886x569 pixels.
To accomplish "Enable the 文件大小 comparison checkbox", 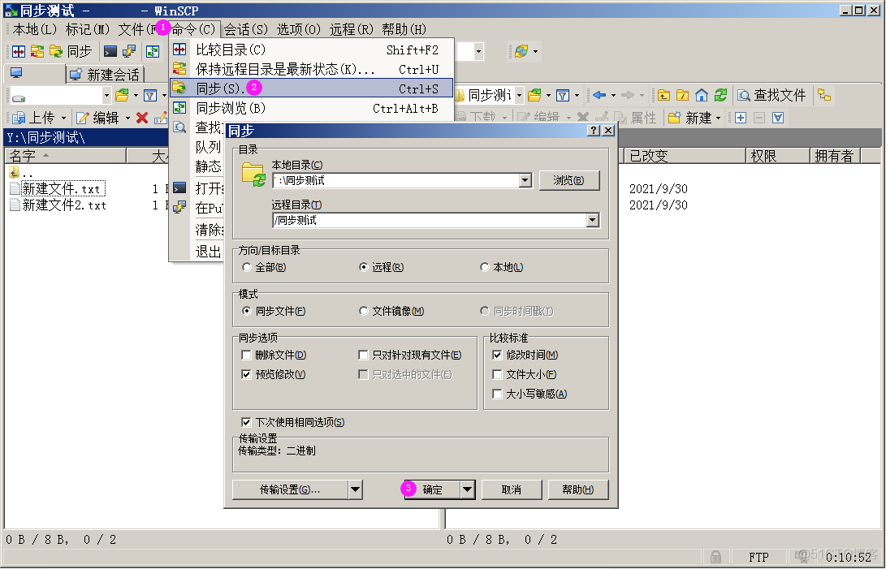I will pos(497,374).
